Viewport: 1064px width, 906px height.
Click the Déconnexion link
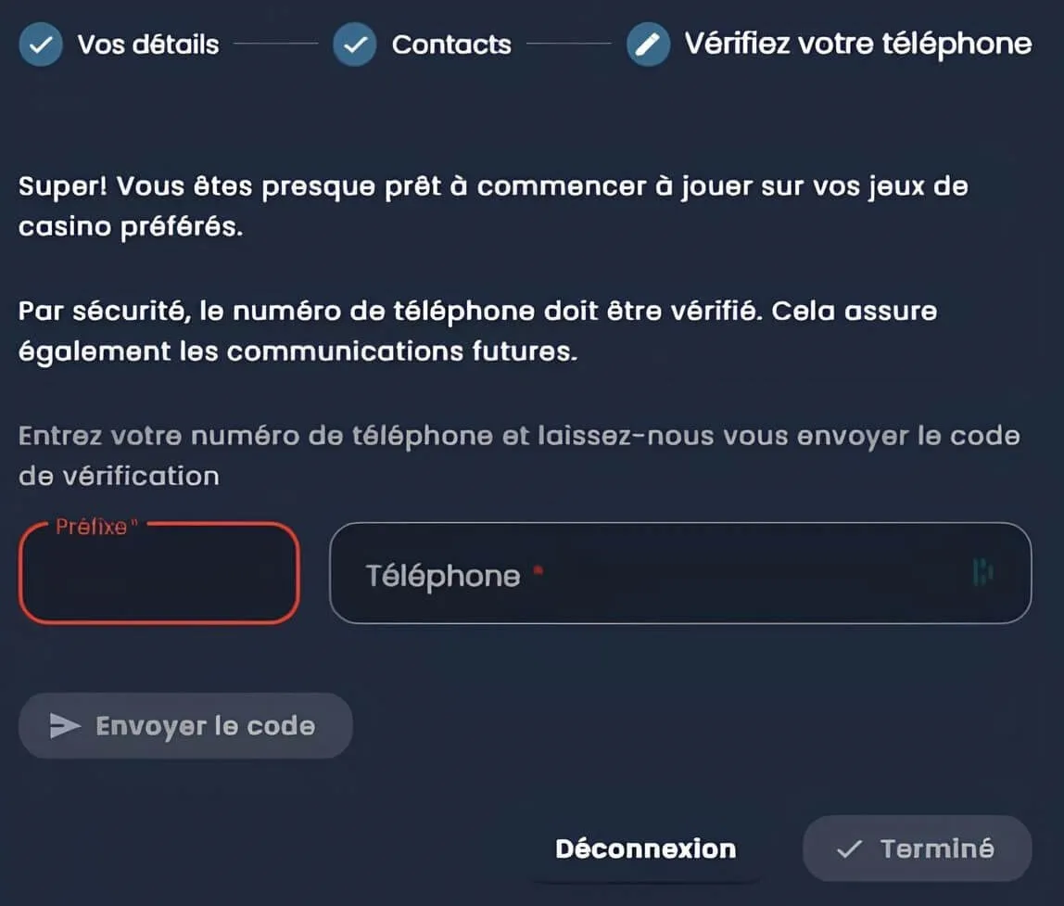[645, 849]
